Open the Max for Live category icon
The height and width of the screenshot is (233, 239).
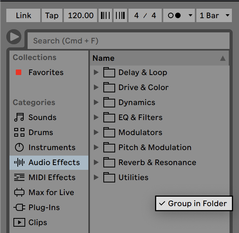19,192
